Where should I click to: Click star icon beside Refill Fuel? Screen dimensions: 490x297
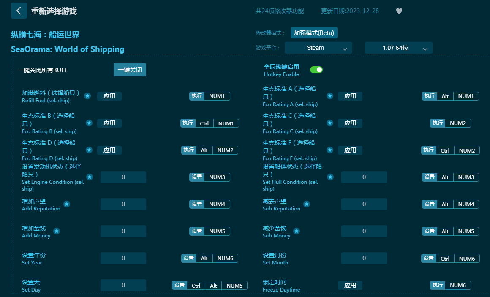pyautogui.click(x=87, y=96)
